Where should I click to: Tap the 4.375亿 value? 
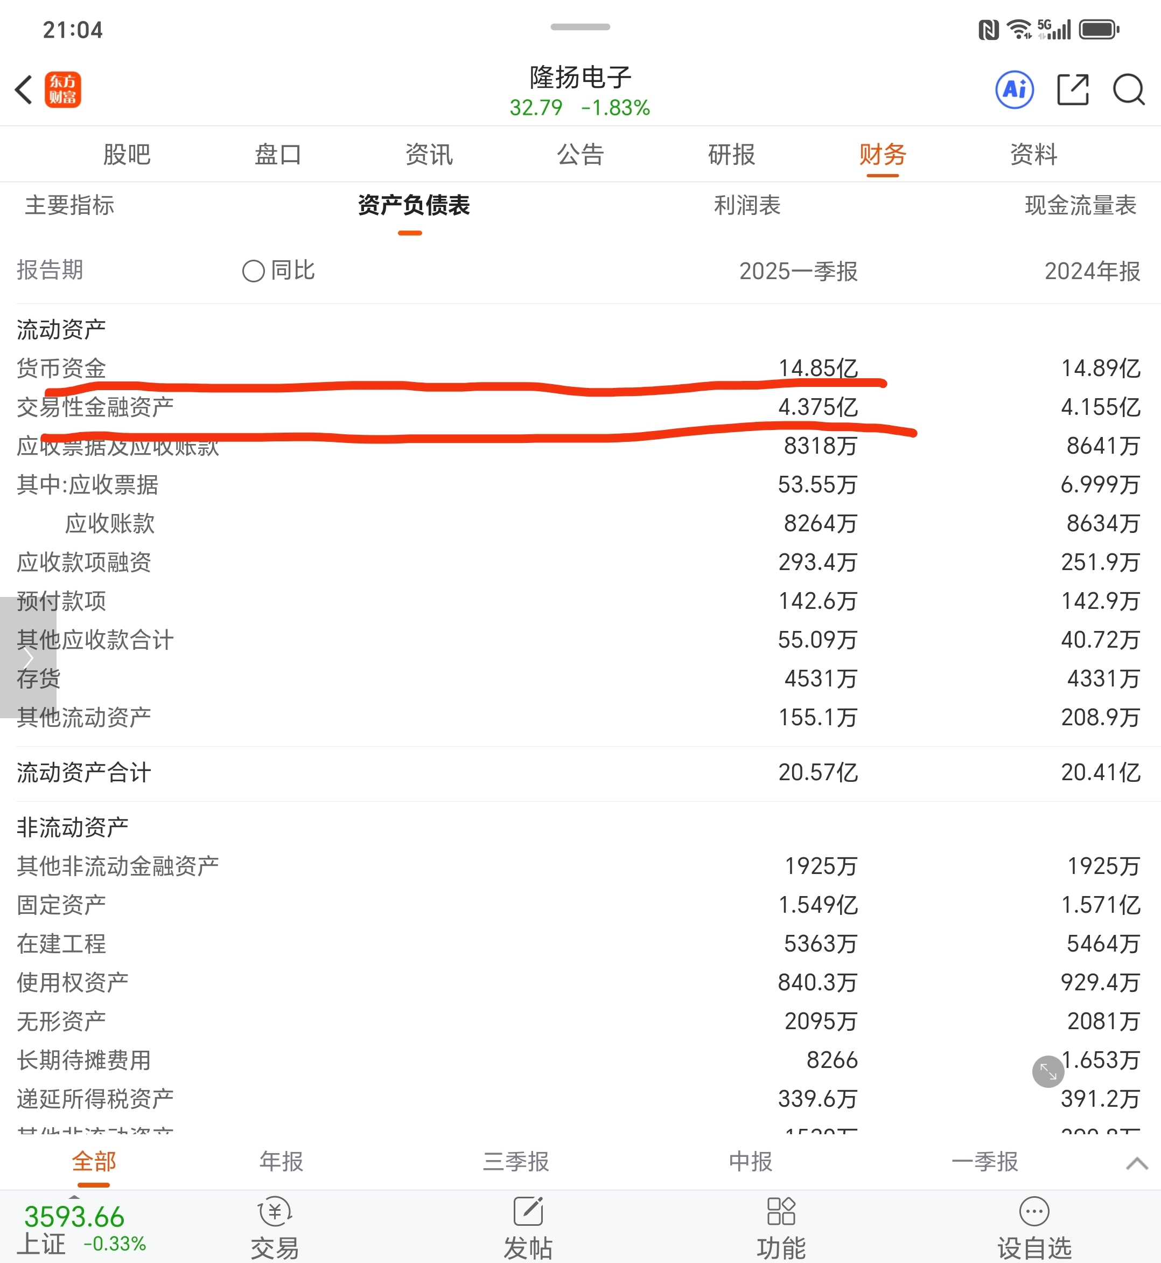coord(818,407)
